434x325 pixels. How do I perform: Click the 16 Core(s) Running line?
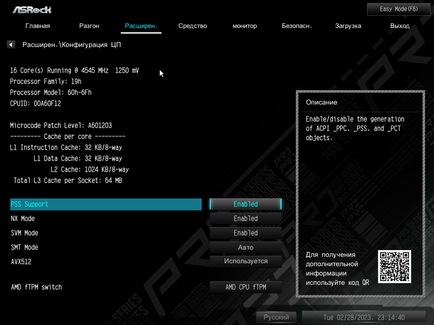tap(75, 71)
